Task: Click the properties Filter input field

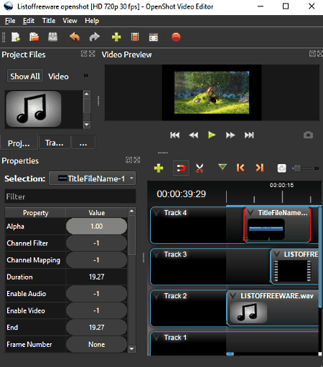Action: (70, 196)
